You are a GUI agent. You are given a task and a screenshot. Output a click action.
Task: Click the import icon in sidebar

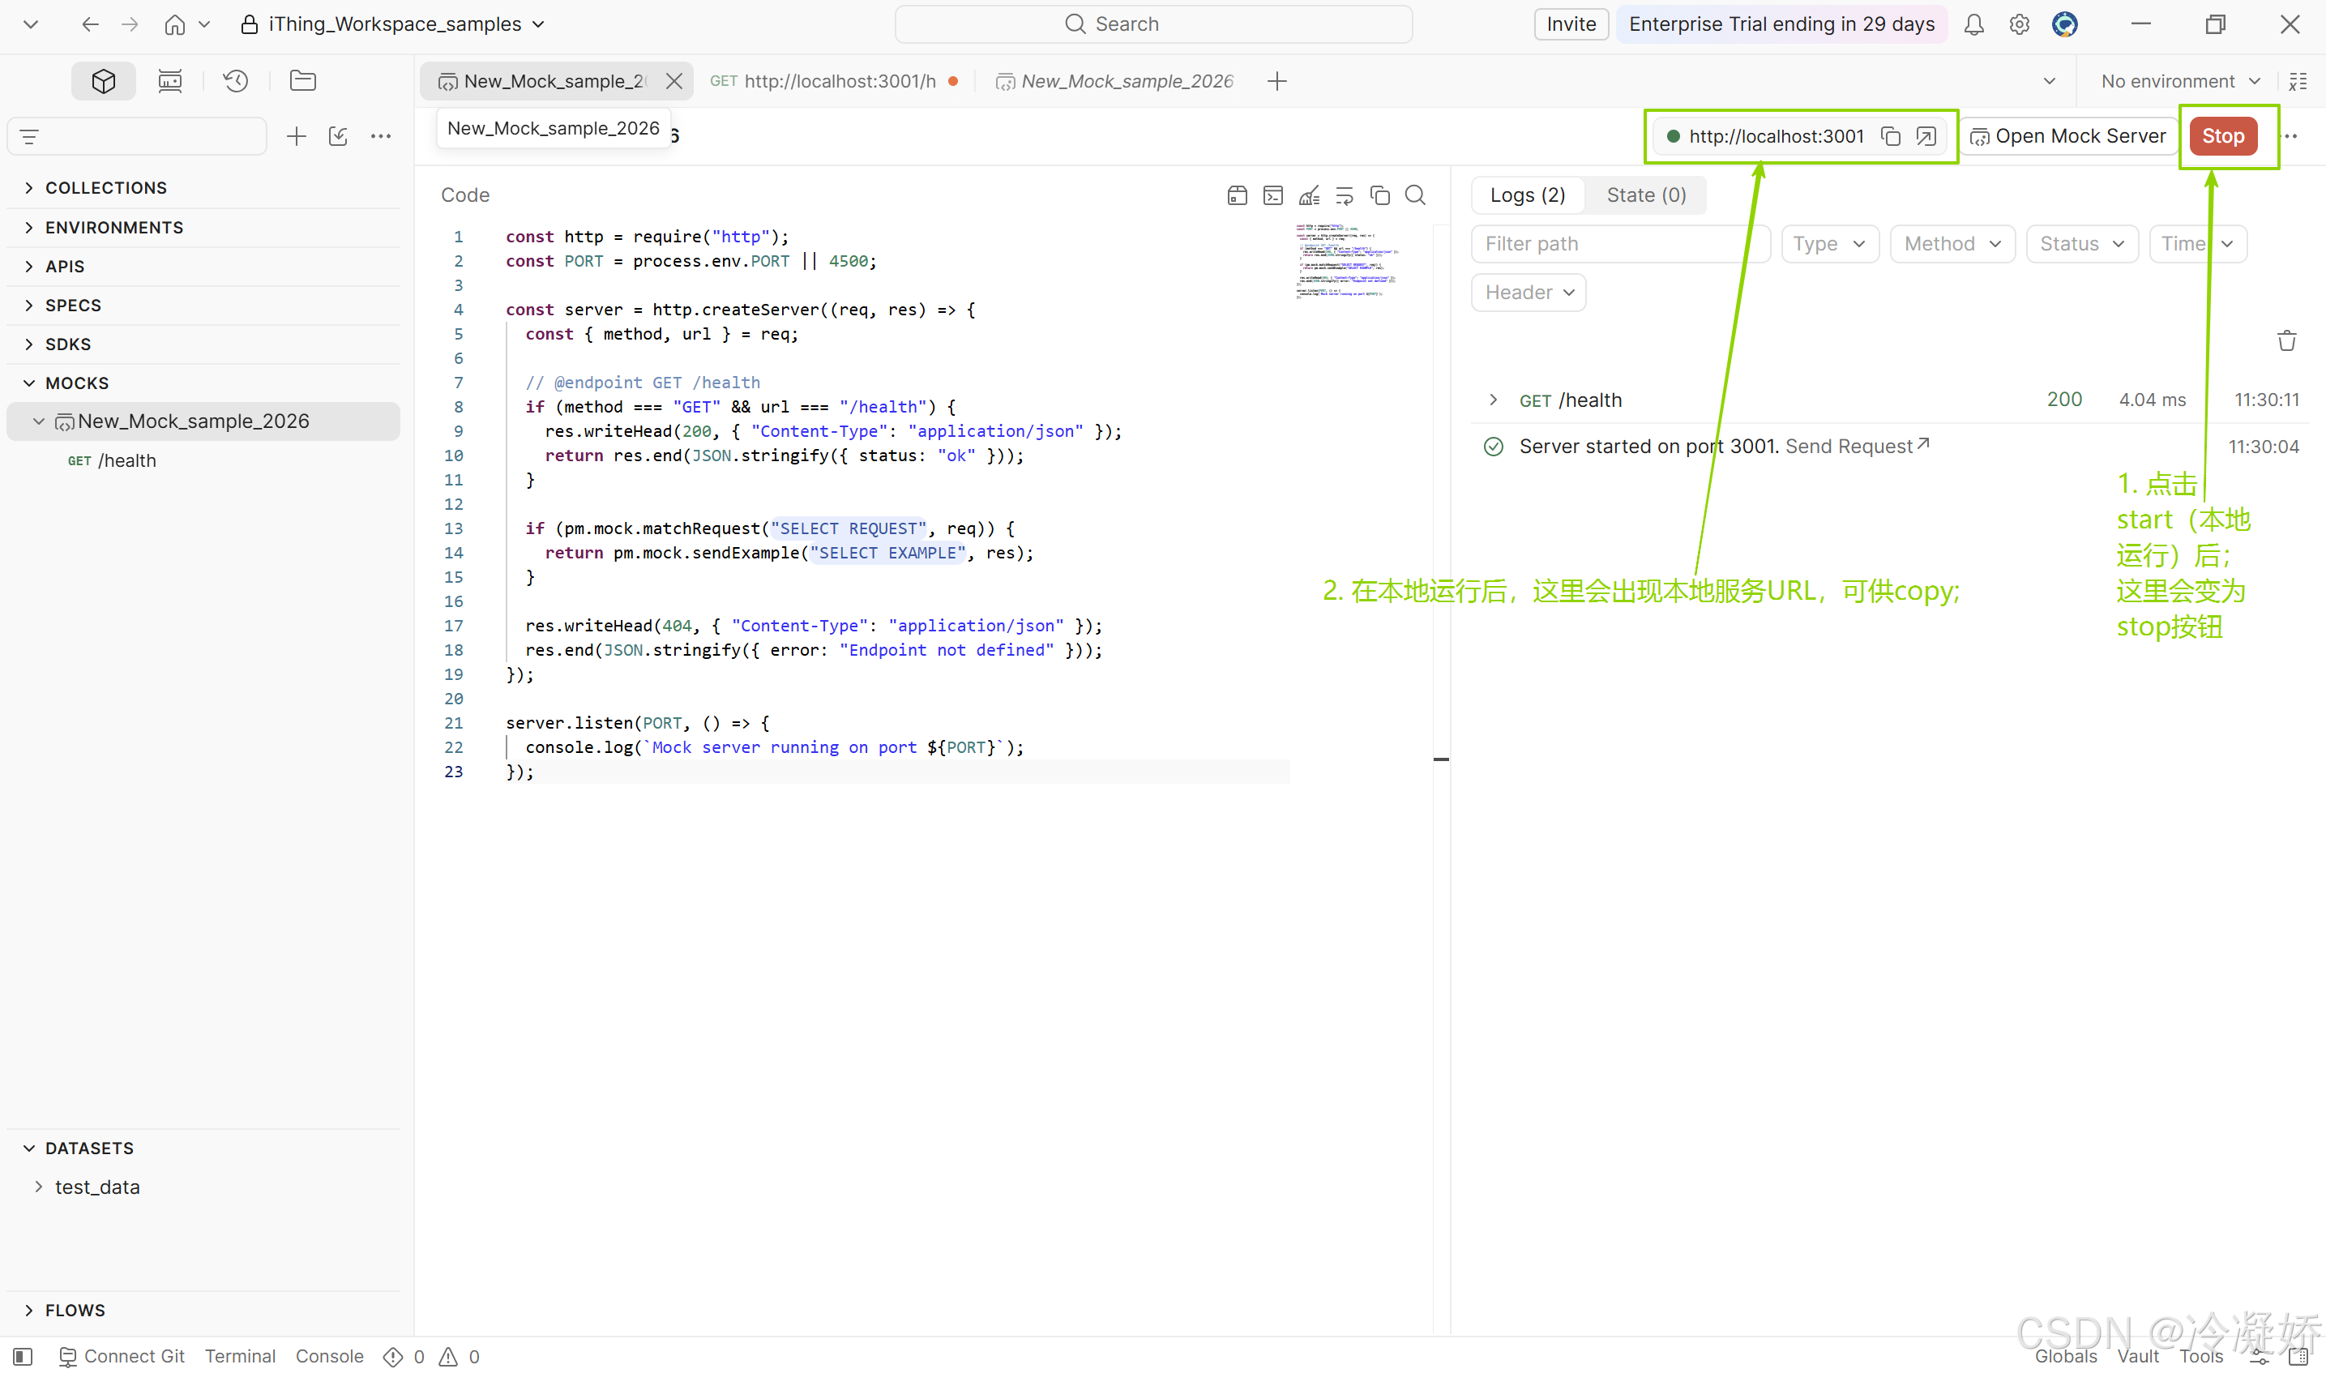[339, 137]
